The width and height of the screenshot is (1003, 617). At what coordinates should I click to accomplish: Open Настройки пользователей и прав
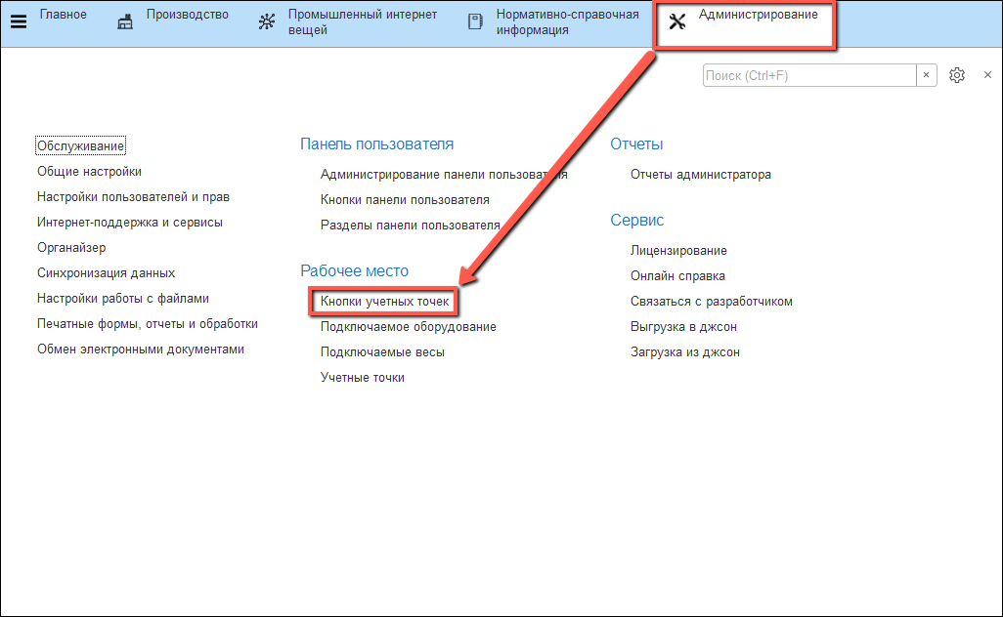133,197
